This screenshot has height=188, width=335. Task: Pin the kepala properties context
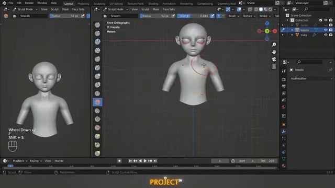point(330,69)
